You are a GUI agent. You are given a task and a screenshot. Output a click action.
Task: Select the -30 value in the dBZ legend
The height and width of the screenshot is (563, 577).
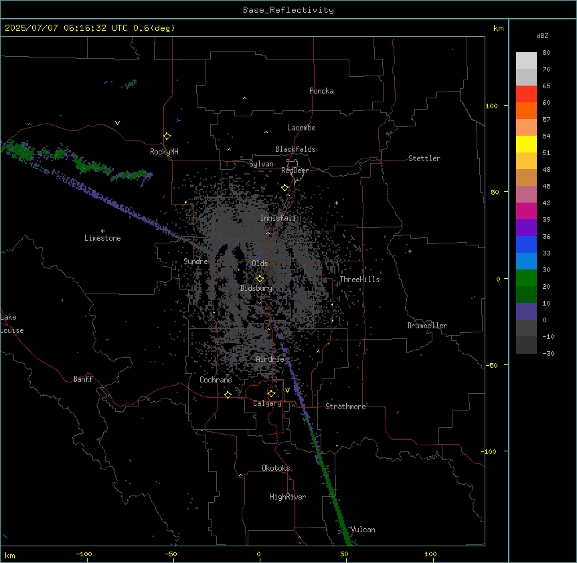(x=548, y=354)
